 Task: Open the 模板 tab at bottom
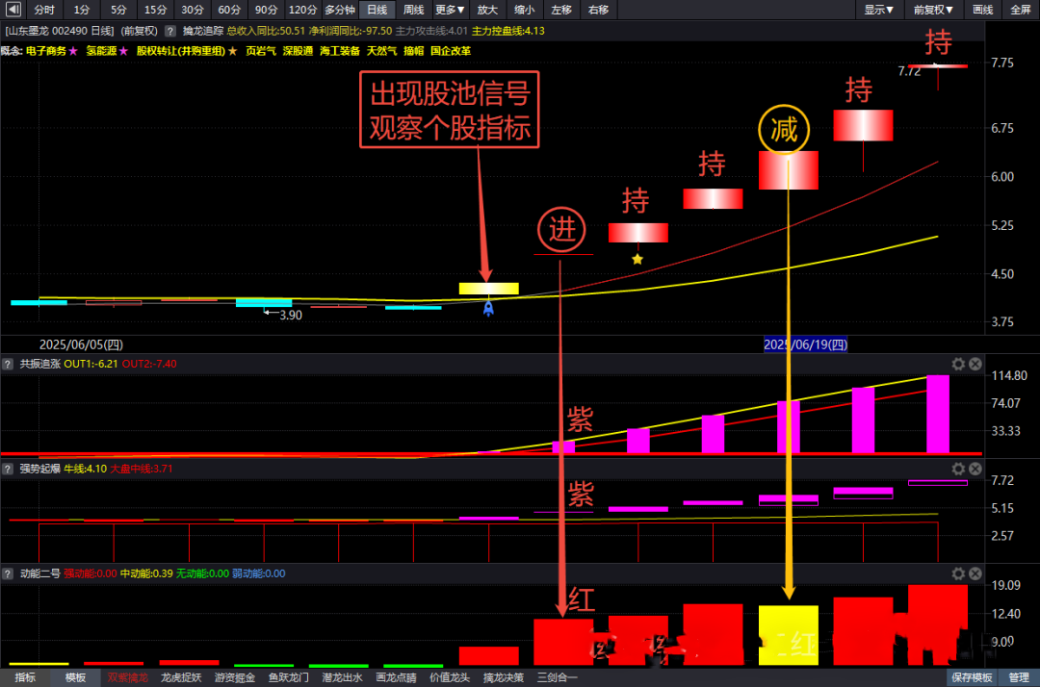pos(76,677)
